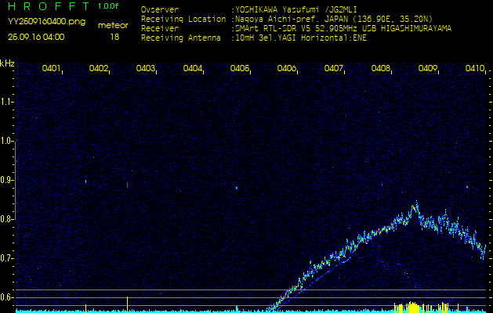Viewport: 493px width, 313px height.
Task: Click the kHz axis unit label
Action: click(7, 63)
